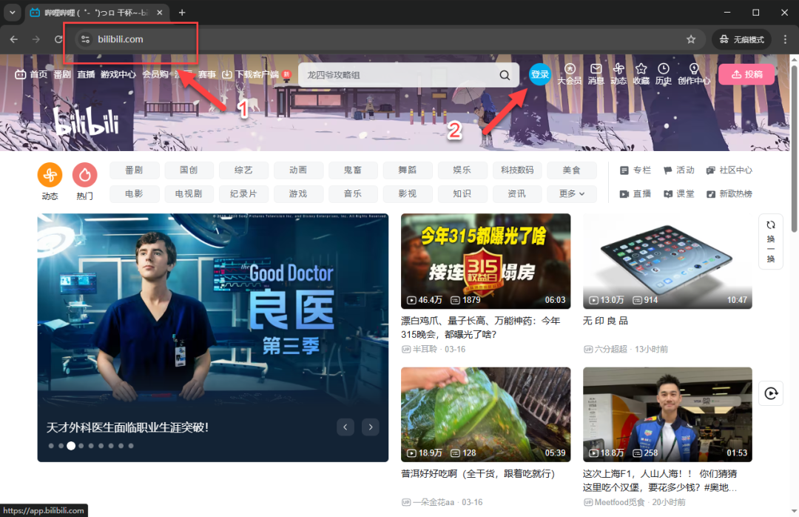Viewport: 799px width, 517px height.
Task: Select the 科技数码 category tab
Action: pos(517,170)
